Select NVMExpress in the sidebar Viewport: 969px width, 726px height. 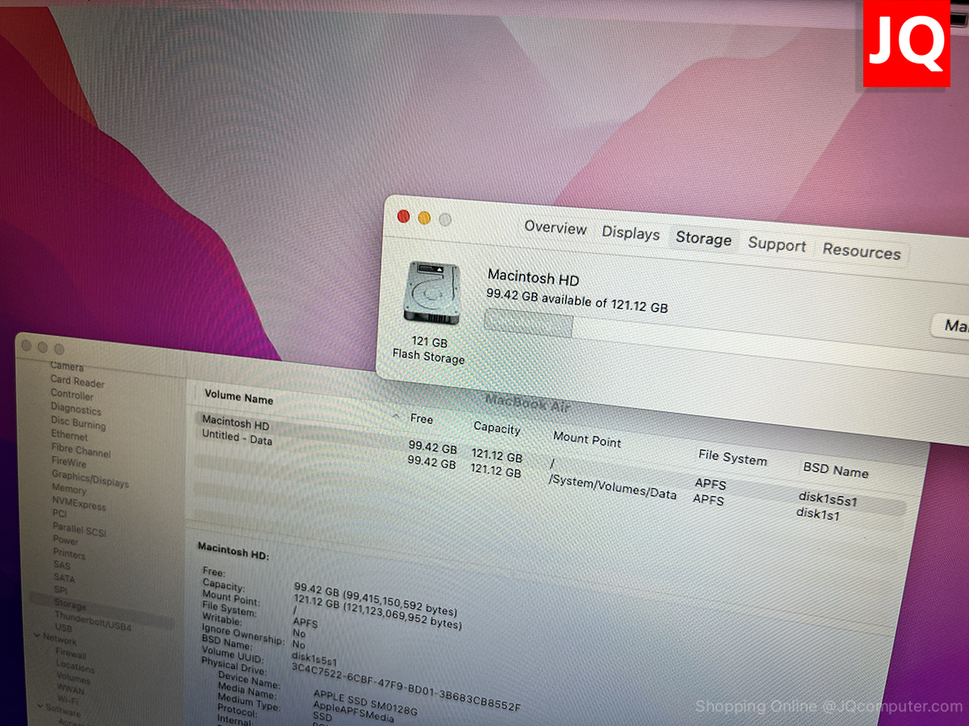79,504
